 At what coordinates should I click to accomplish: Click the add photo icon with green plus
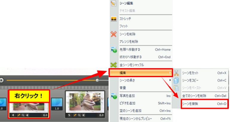114,96
